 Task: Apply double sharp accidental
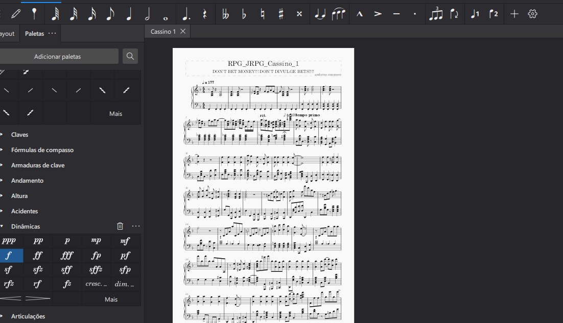pos(299,14)
